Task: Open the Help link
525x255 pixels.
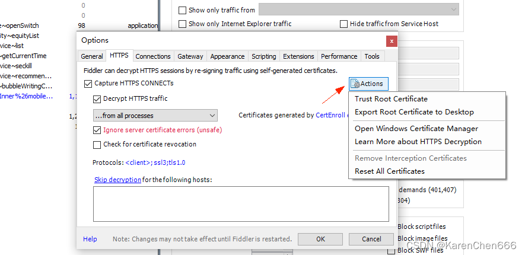Action: [90, 239]
